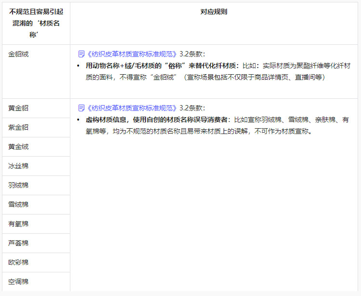361x296 pixels.
Task: Choose the 欧彩棉 table cell
Action: coord(18,262)
